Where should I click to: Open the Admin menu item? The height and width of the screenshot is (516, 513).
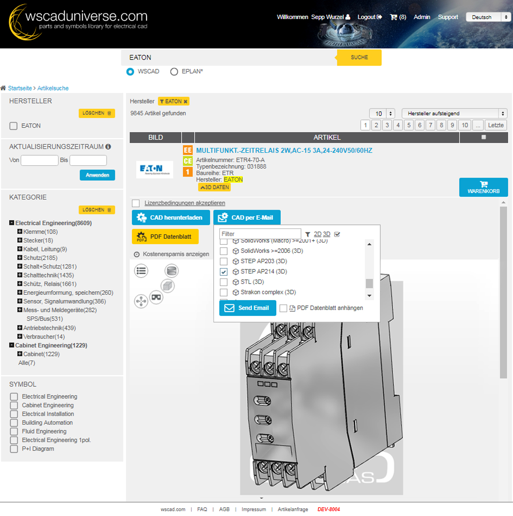tap(422, 17)
